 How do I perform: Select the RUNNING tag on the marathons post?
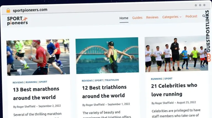click(31, 82)
